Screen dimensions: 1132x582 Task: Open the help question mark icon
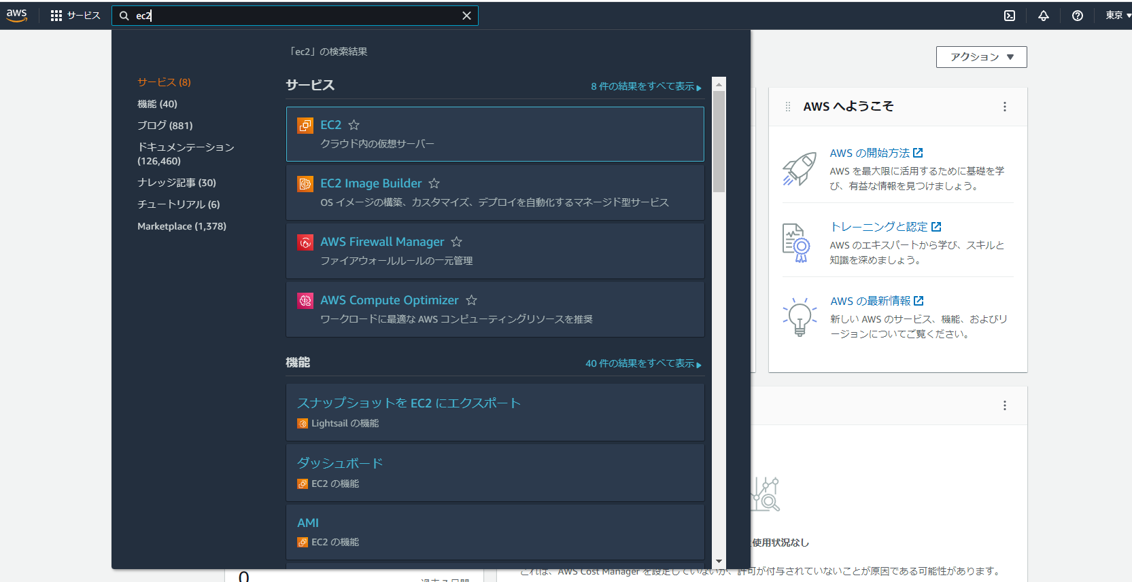coord(1078,16)
